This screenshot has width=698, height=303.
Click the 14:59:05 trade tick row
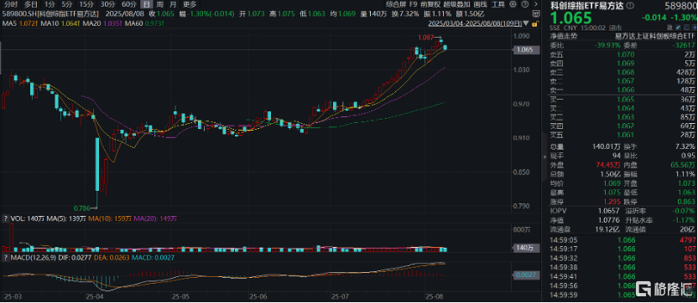pyautogui.click(x=623, y=239)
